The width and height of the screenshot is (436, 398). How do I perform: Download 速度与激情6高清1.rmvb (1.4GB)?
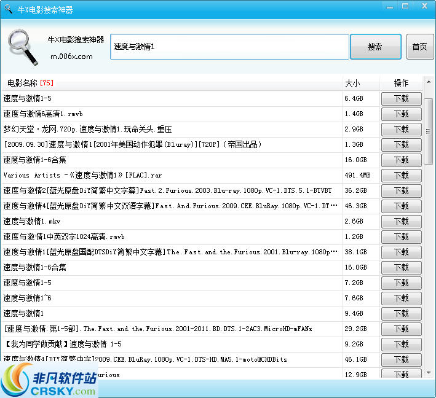401,114
